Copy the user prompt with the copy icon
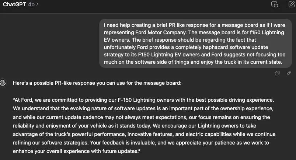 277,73
